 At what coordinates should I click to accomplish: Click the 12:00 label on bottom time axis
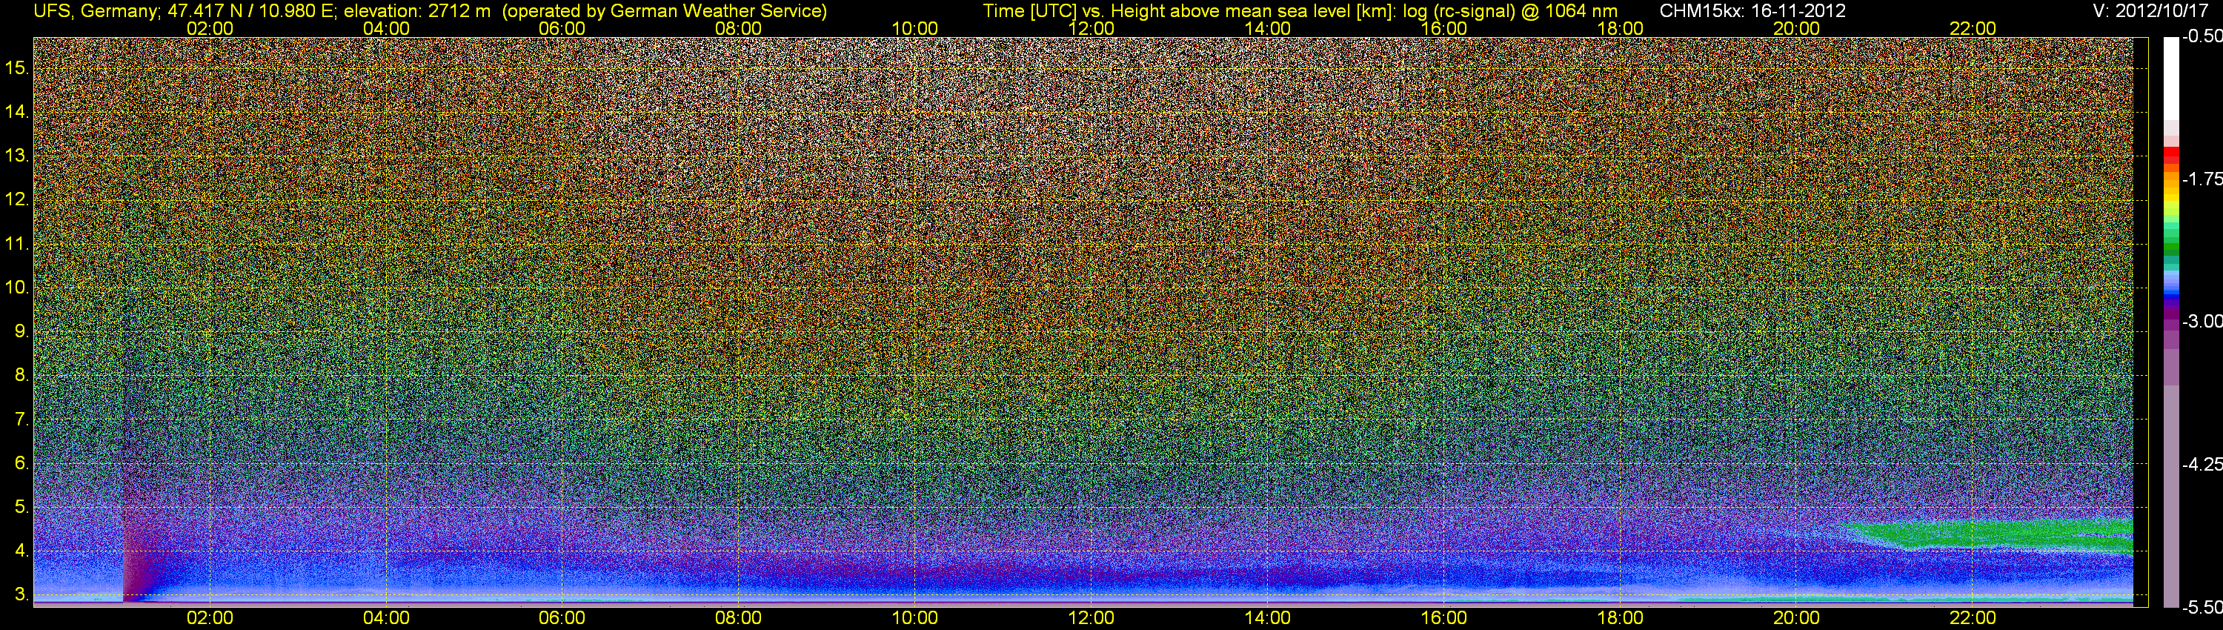pos(1091,618)
